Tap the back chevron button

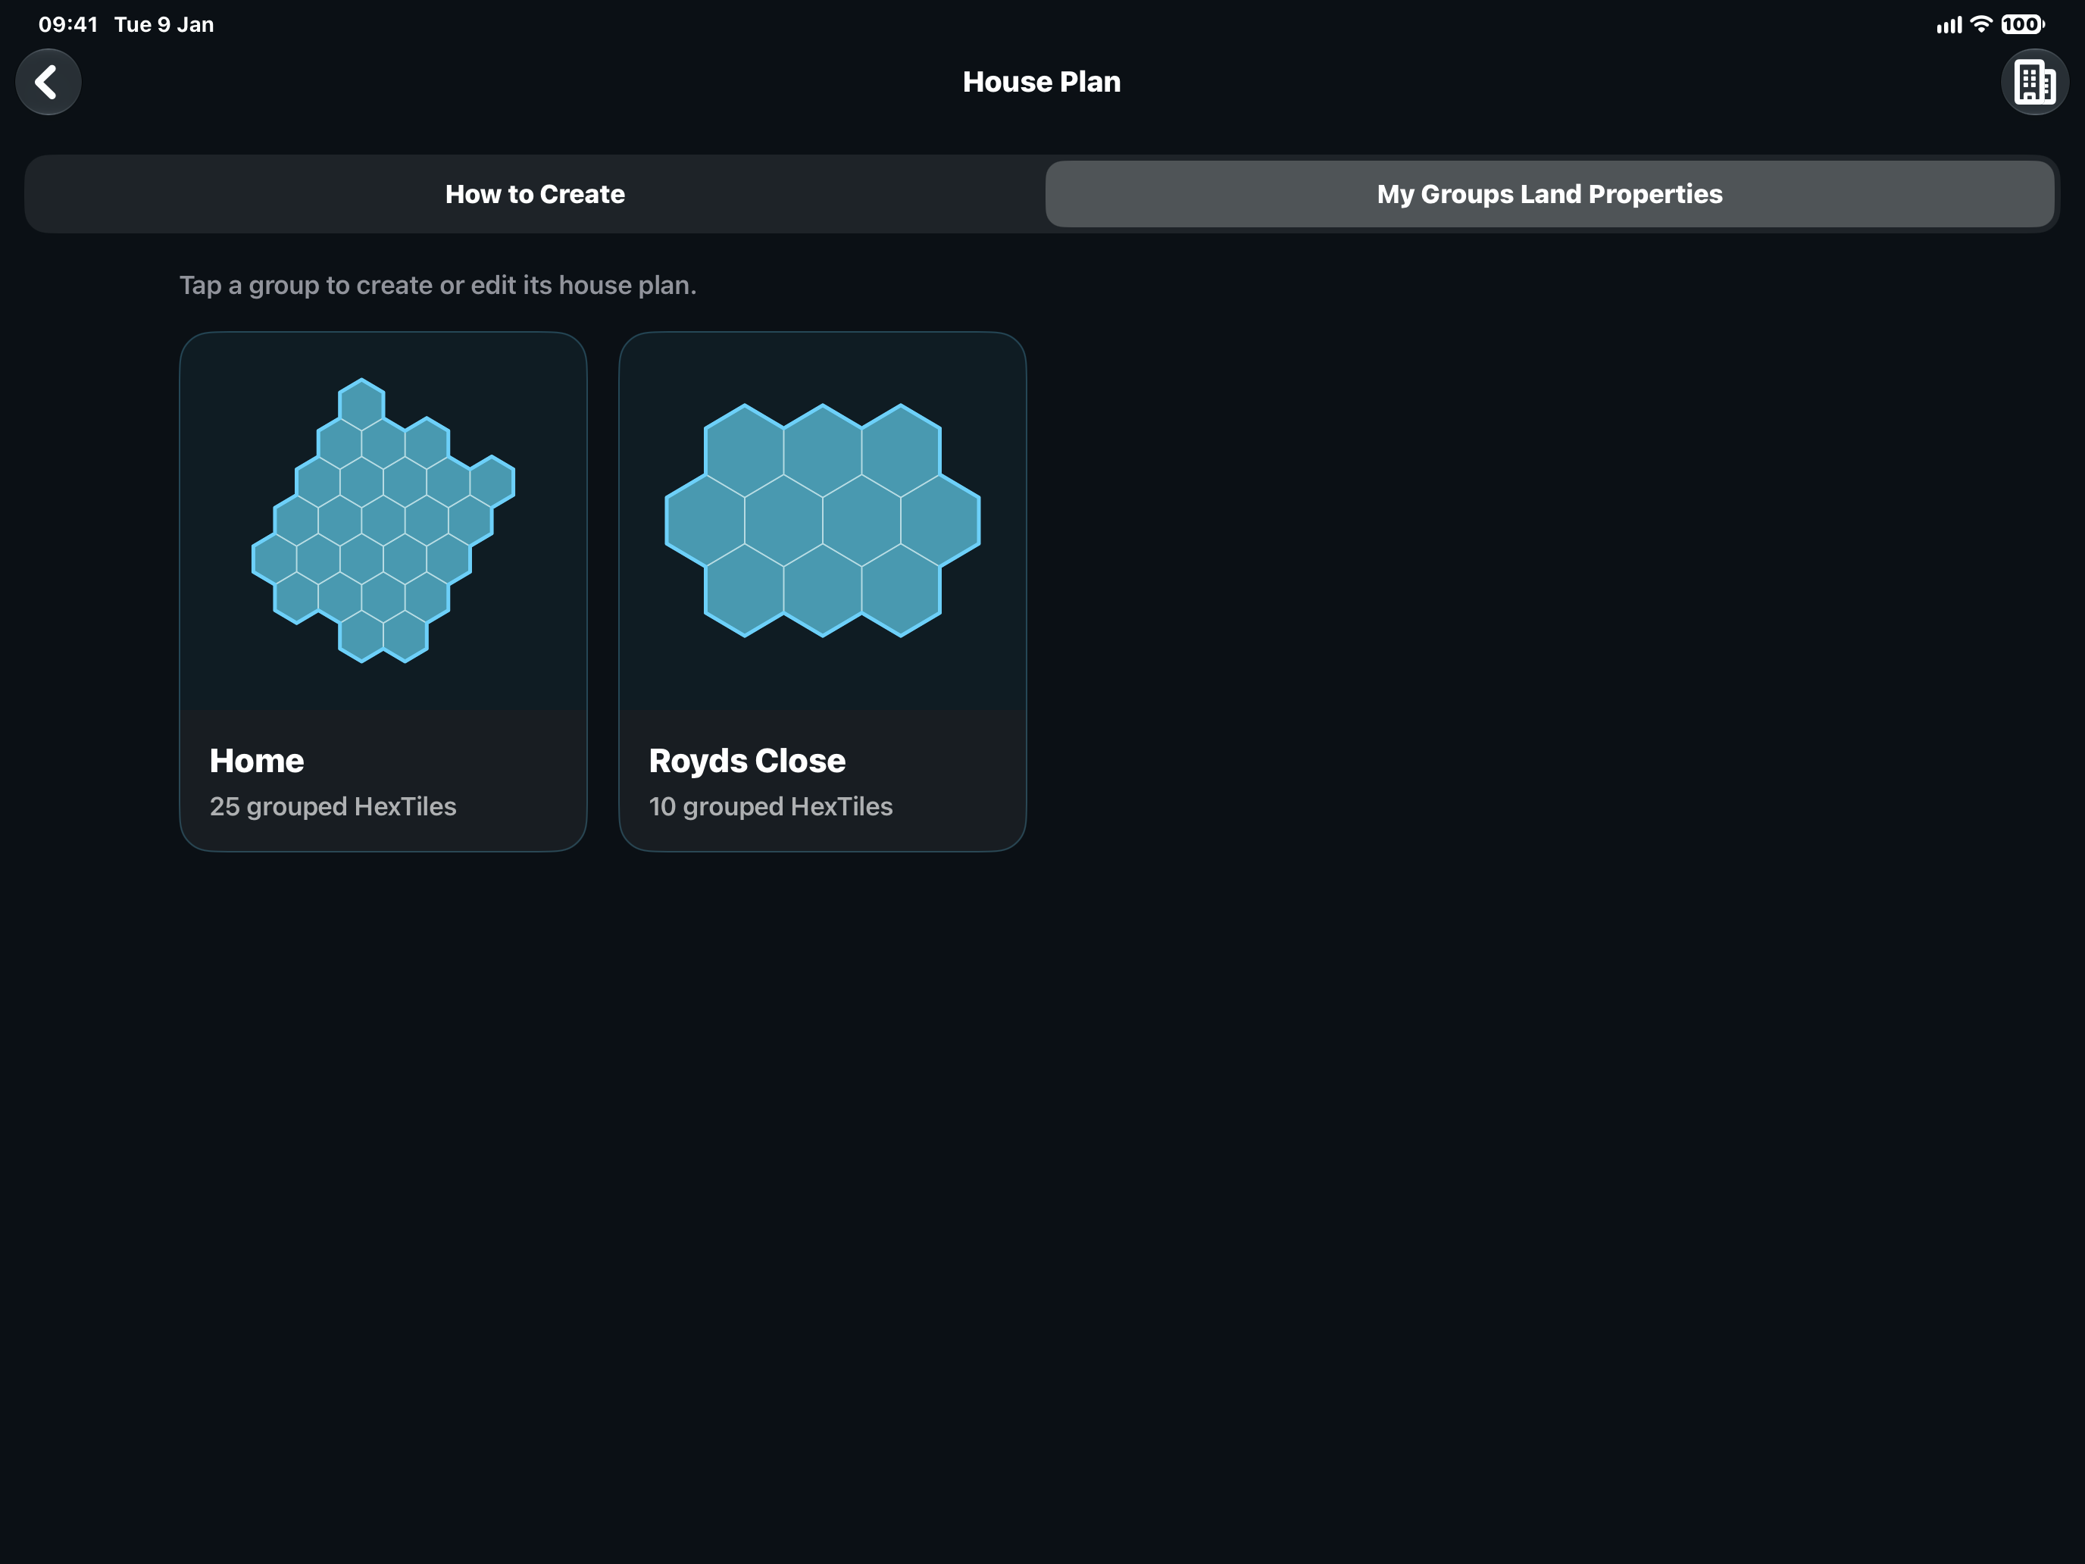click(48, 82)
